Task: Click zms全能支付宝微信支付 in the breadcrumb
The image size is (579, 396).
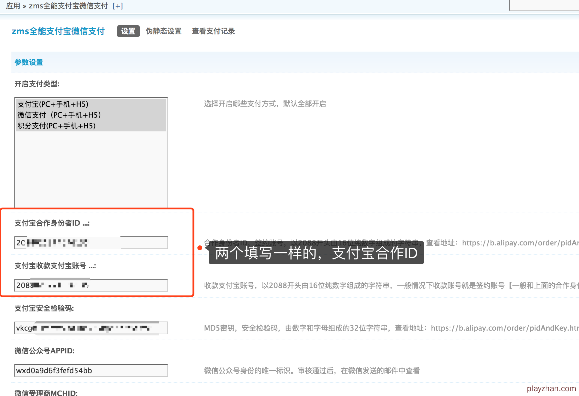Action: pos(68,6)
